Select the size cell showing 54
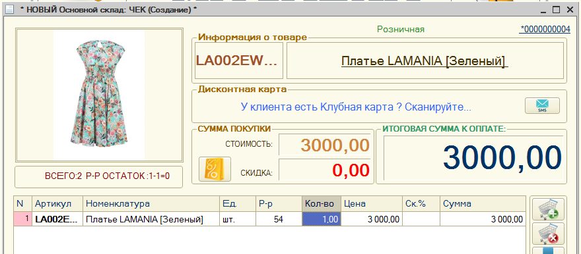This screenshot has width=581, height=254. [279, 219]
